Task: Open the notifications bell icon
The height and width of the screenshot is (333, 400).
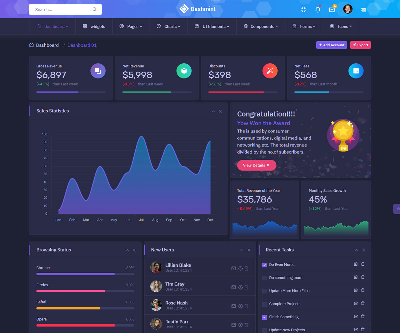Action: click(318, 10)
